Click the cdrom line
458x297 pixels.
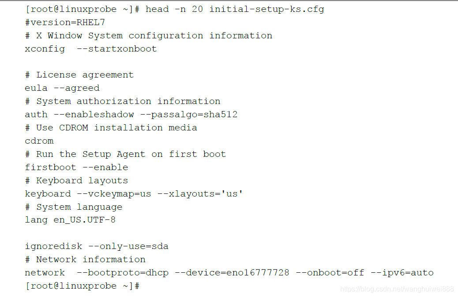tap(39, 141)
